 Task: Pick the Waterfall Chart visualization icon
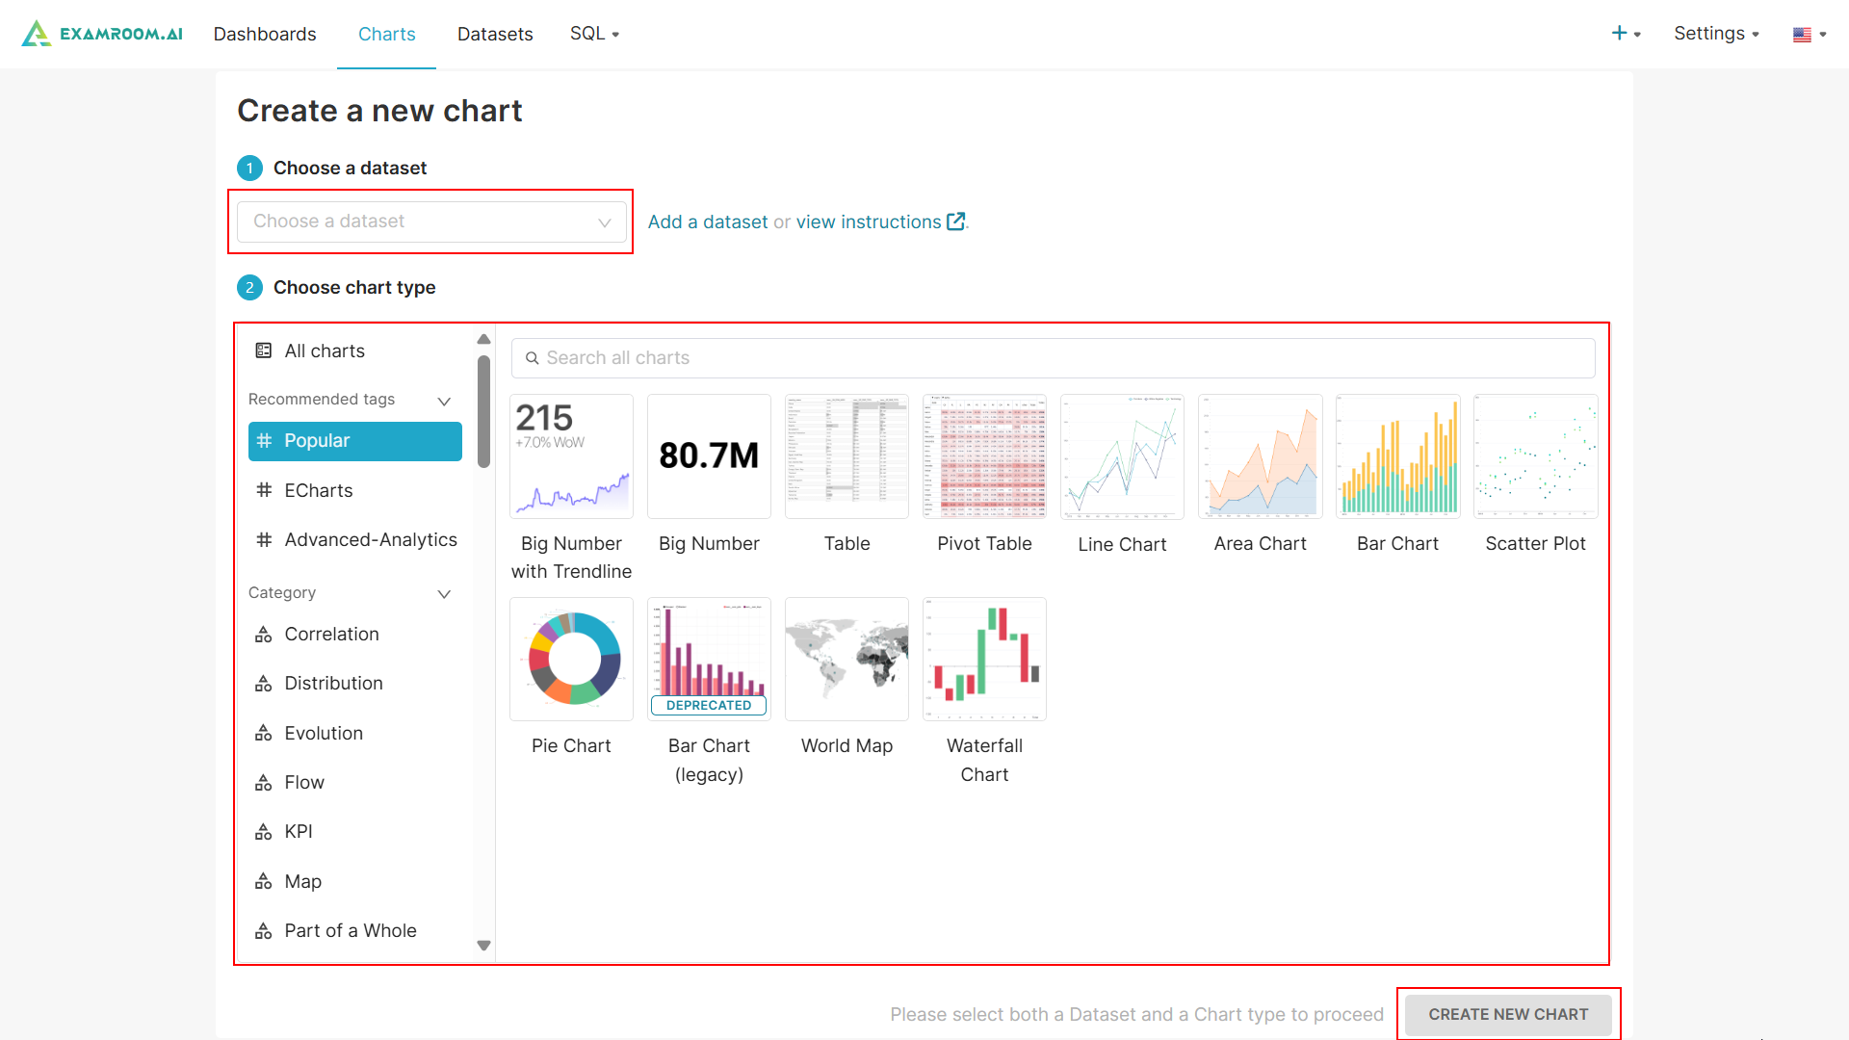[x=984, y=660]
